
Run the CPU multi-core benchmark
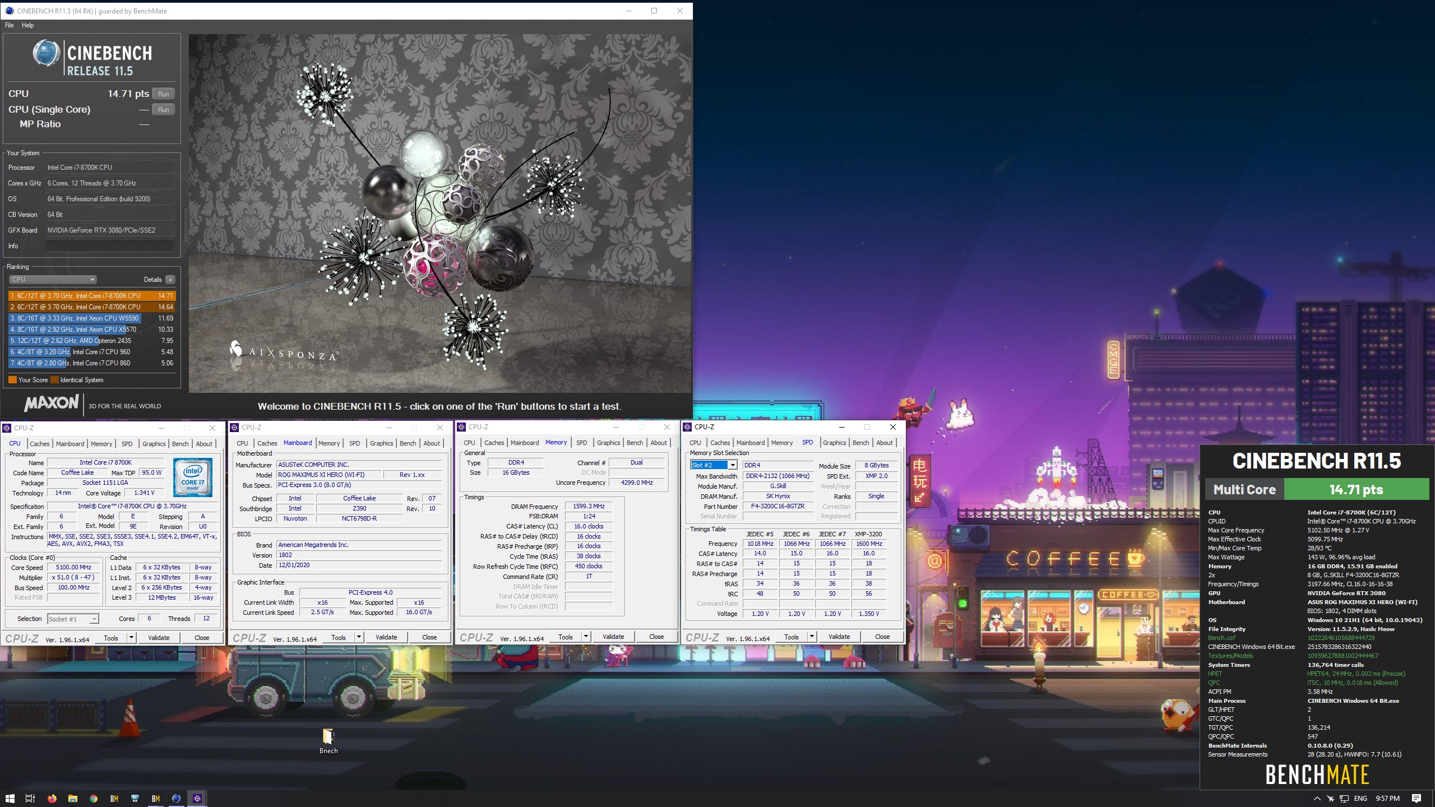(x=163, y=94)
